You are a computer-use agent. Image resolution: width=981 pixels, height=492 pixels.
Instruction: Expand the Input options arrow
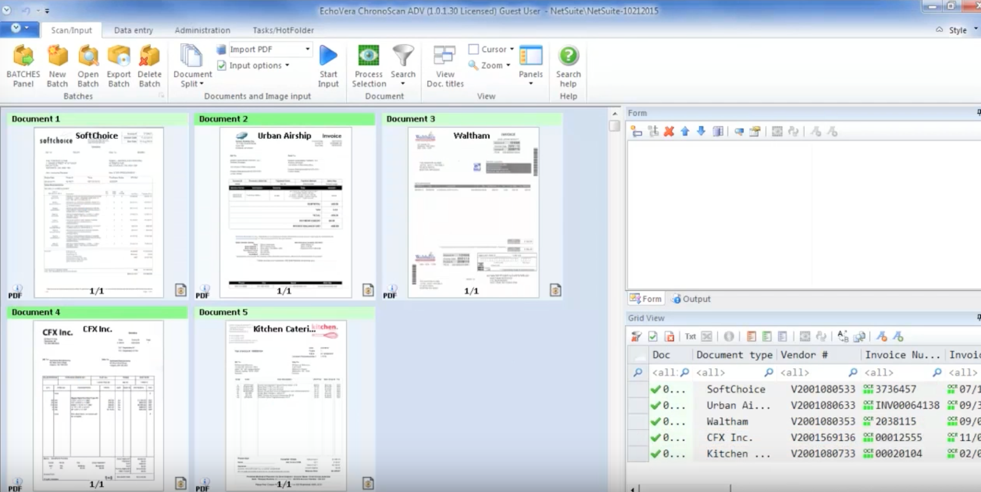287,65
